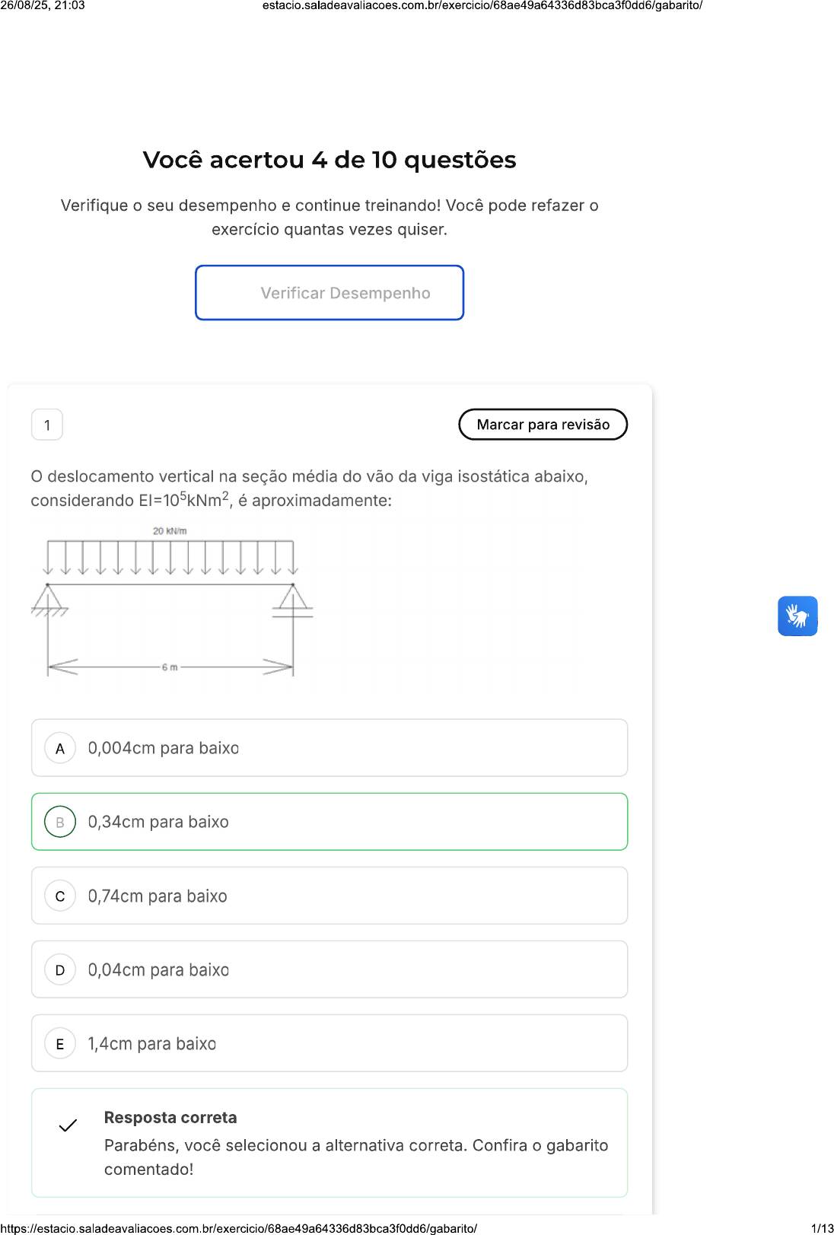Select option A radio circle
Viewport: 834px width, 1235px height.
60,748
